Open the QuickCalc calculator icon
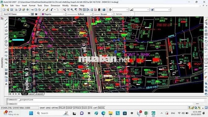Viewport: 208px width, 117px height. (x=99, y=10)
